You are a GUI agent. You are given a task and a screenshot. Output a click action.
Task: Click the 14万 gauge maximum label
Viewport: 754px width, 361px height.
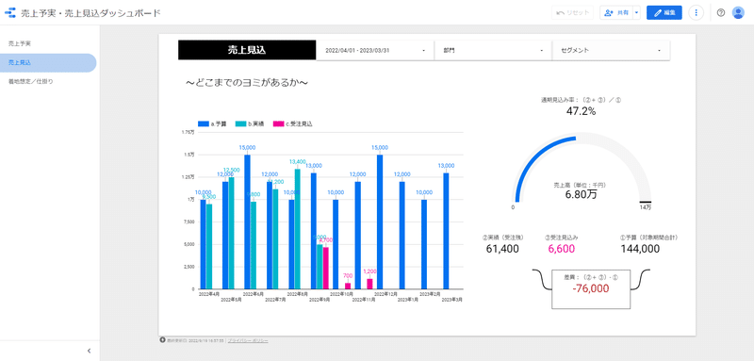(646, 207)
